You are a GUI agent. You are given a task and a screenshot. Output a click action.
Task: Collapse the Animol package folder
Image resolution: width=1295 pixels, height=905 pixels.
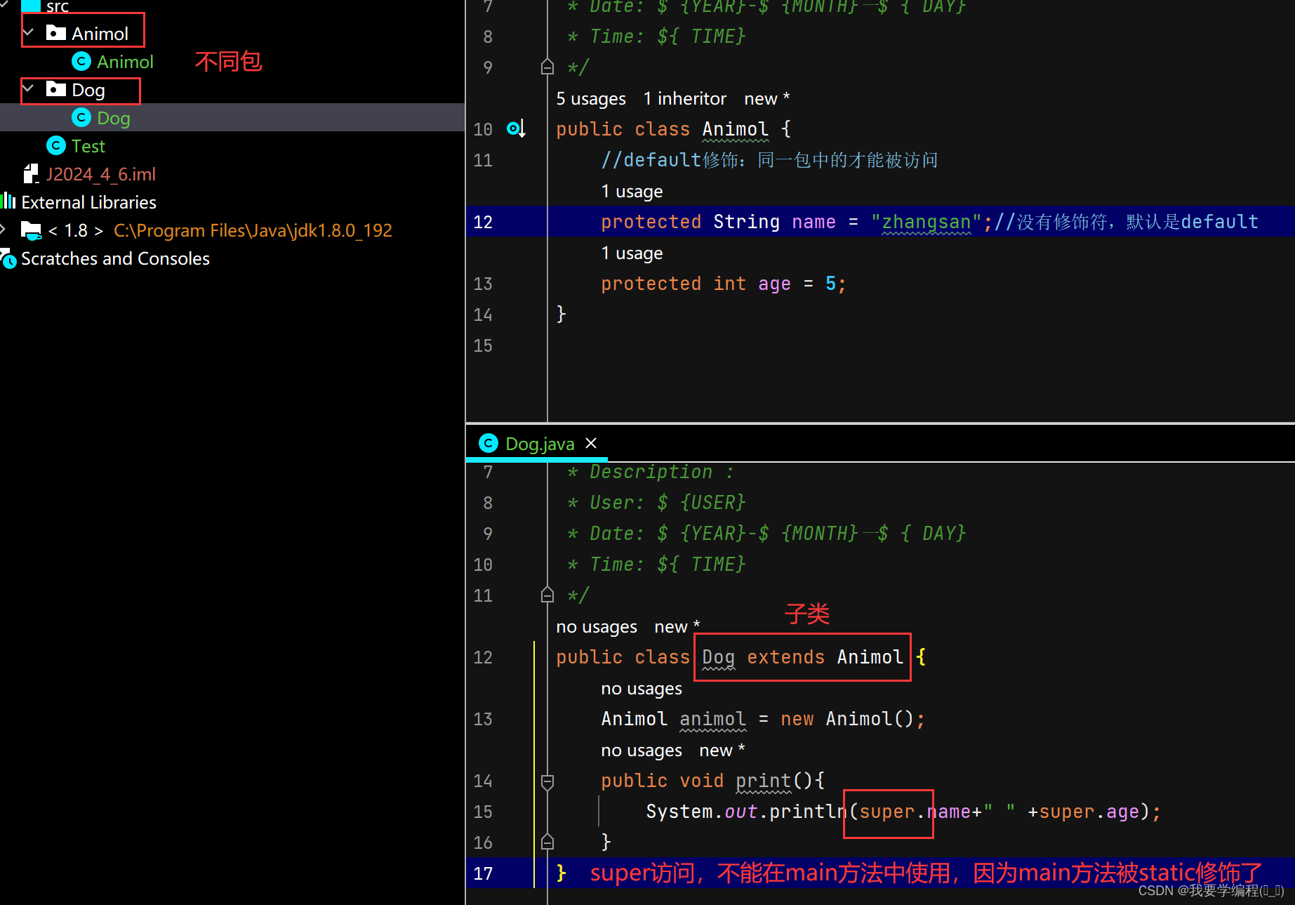click(29, 33)
